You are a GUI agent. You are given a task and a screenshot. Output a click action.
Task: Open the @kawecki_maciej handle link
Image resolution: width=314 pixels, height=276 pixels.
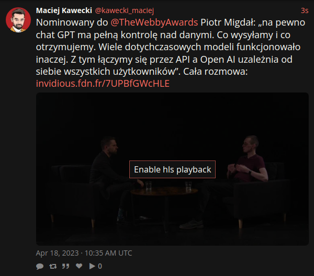click(125, 10)
